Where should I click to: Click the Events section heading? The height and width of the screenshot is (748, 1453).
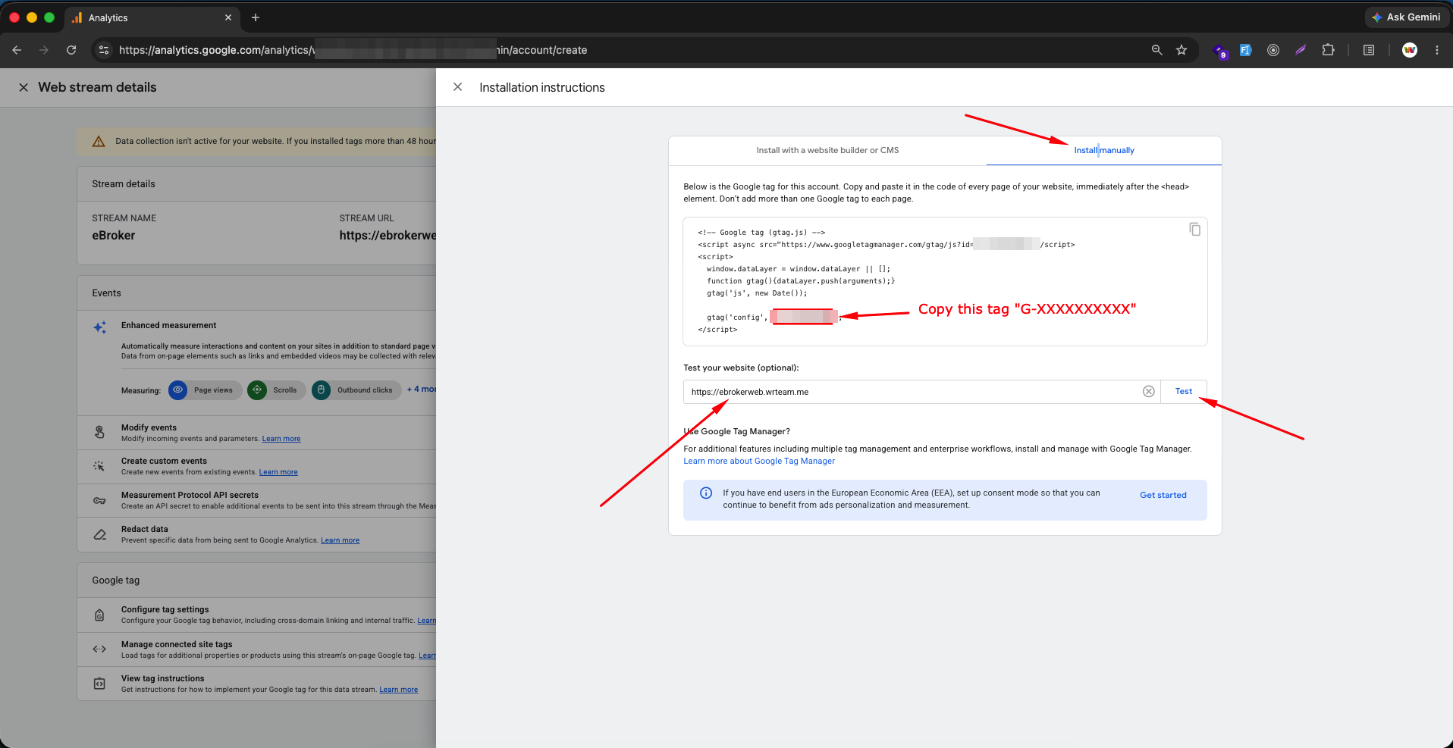[107, 293]
